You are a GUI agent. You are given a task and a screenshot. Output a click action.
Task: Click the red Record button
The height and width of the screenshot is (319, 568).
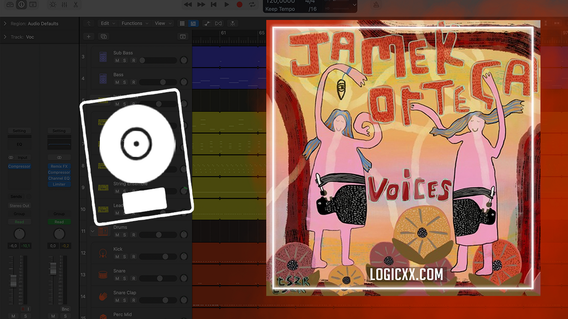240,4
